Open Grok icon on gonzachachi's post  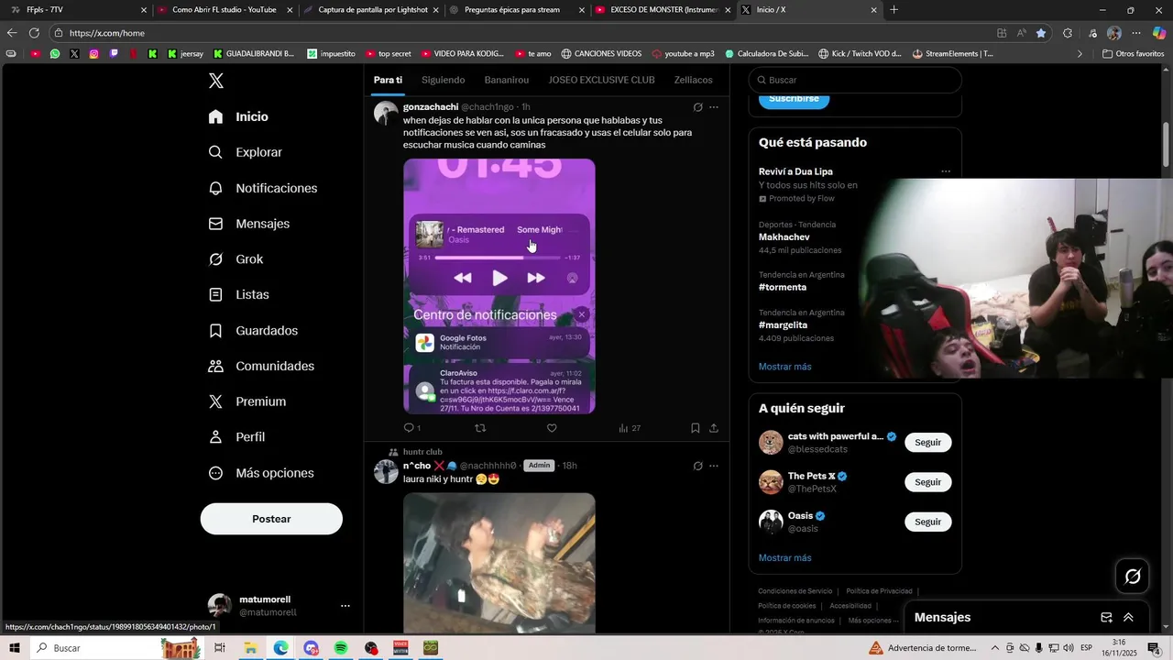tap(697, 107)
